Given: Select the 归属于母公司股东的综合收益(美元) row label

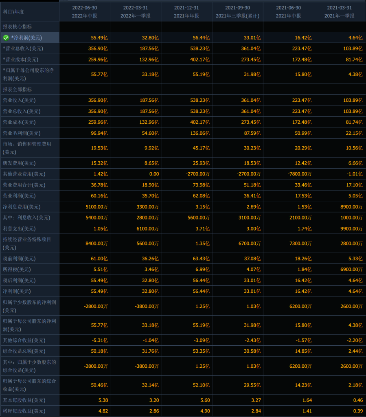Looking at the screenshot, I should coord(29,385).
